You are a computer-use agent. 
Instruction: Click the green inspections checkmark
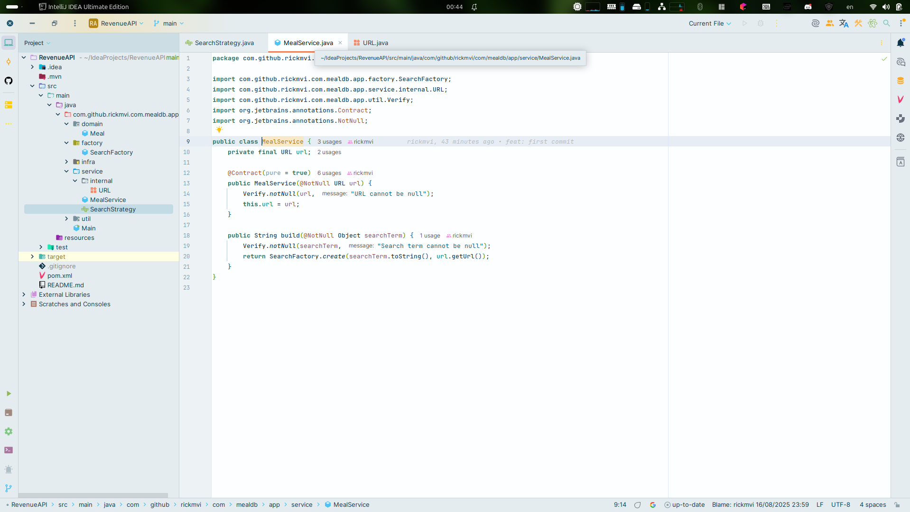884,59
